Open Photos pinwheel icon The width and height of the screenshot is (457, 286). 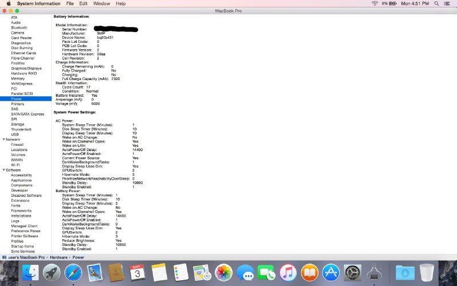pyautogui.click(x=223, y=273)
